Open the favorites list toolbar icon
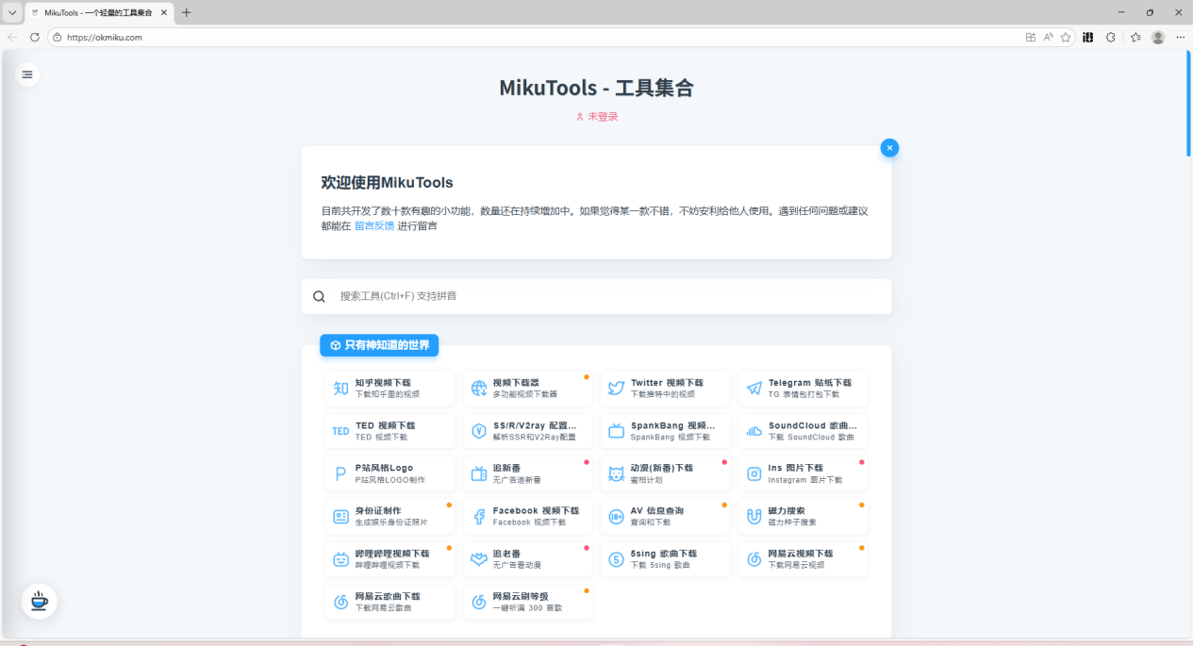Screen dimensions: 1193x646 point(1135,38)
